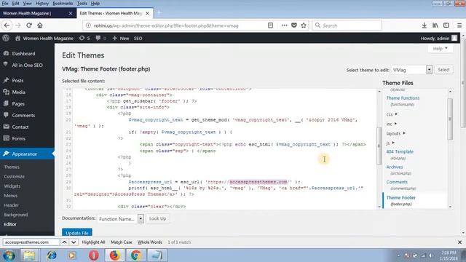Image resolution: width=466 pixels, height=262 pixels.
Task: Open the Firefox hamburger menu
Action: click(x=459, y=25)
